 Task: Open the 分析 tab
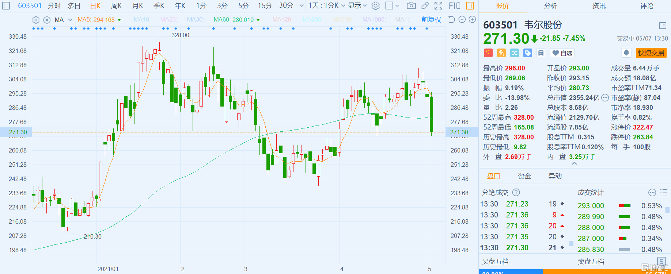pos(550,6)
